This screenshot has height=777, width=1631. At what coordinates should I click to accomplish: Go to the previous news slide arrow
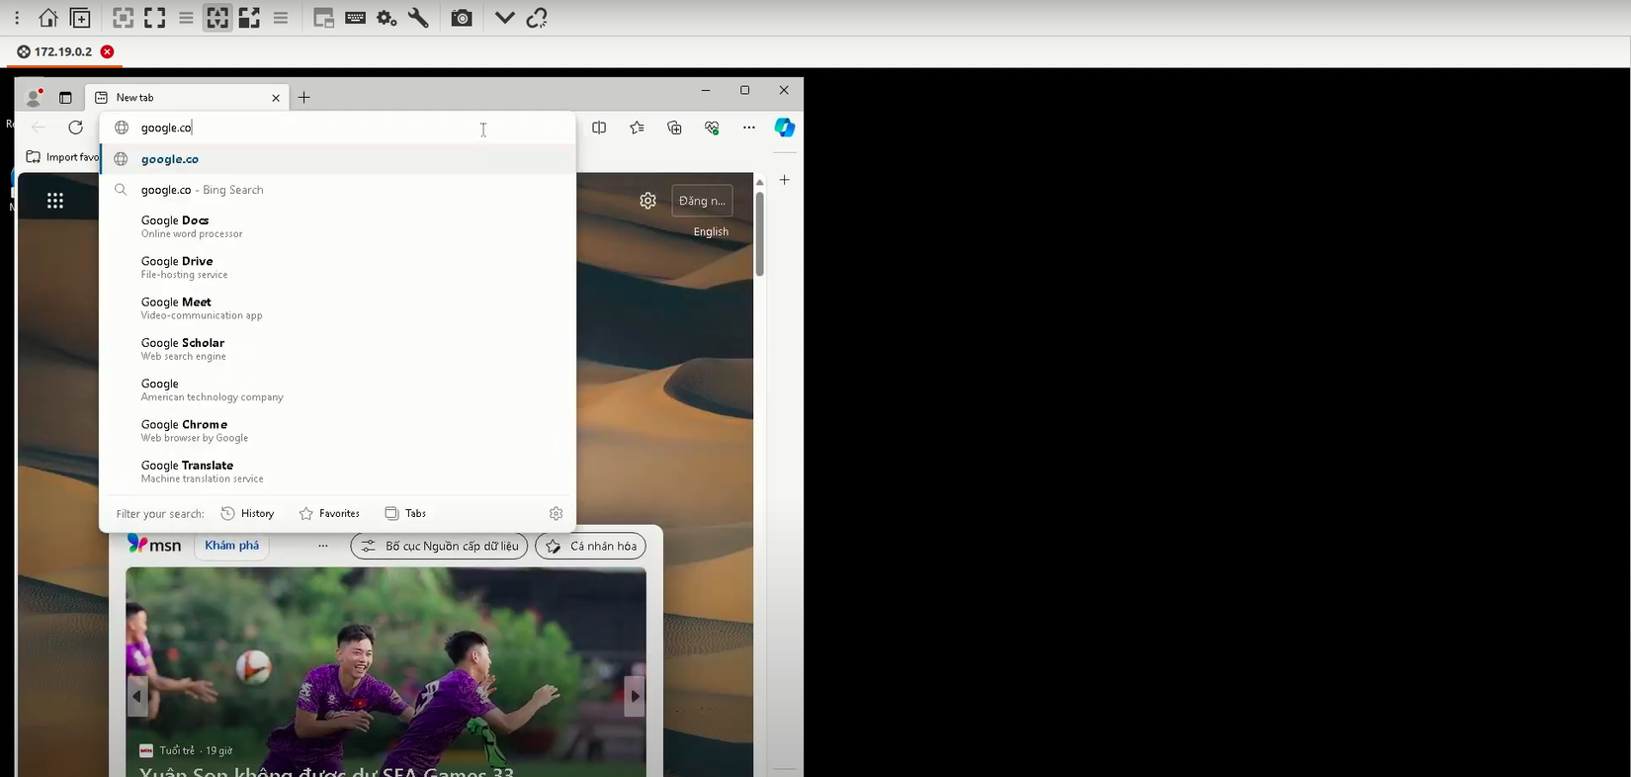137,697
